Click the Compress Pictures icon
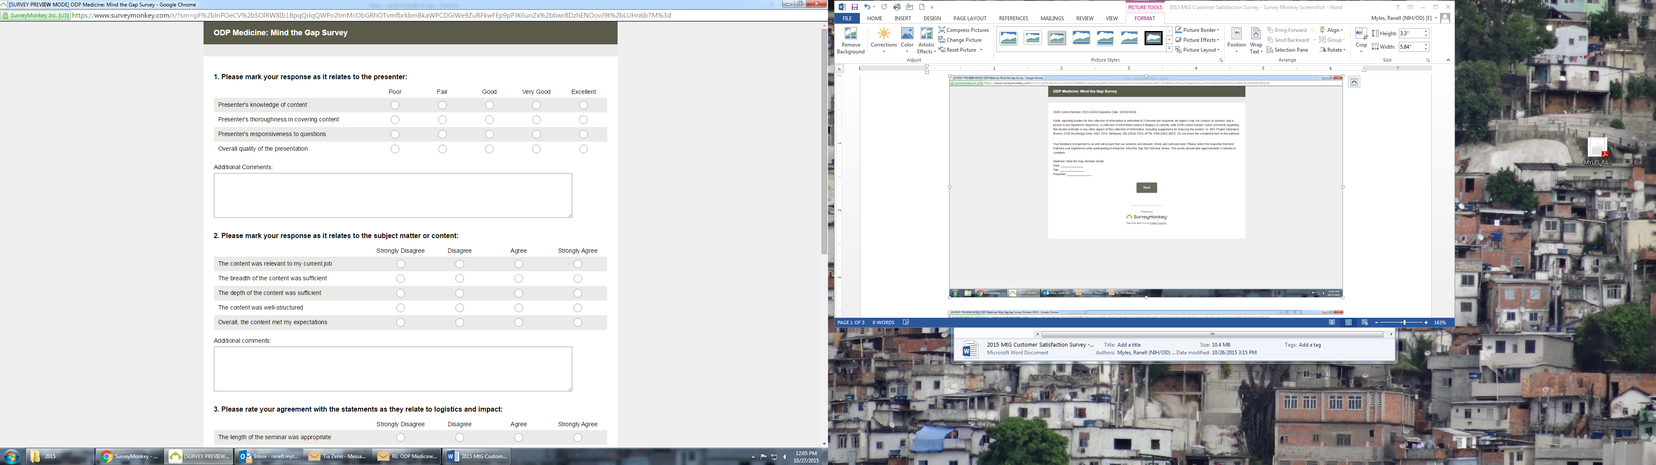Screen dimensions: 1656x465 tap(942, 30)
